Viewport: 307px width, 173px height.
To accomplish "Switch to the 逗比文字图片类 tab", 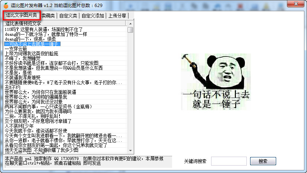I will [x=22, y=15].
